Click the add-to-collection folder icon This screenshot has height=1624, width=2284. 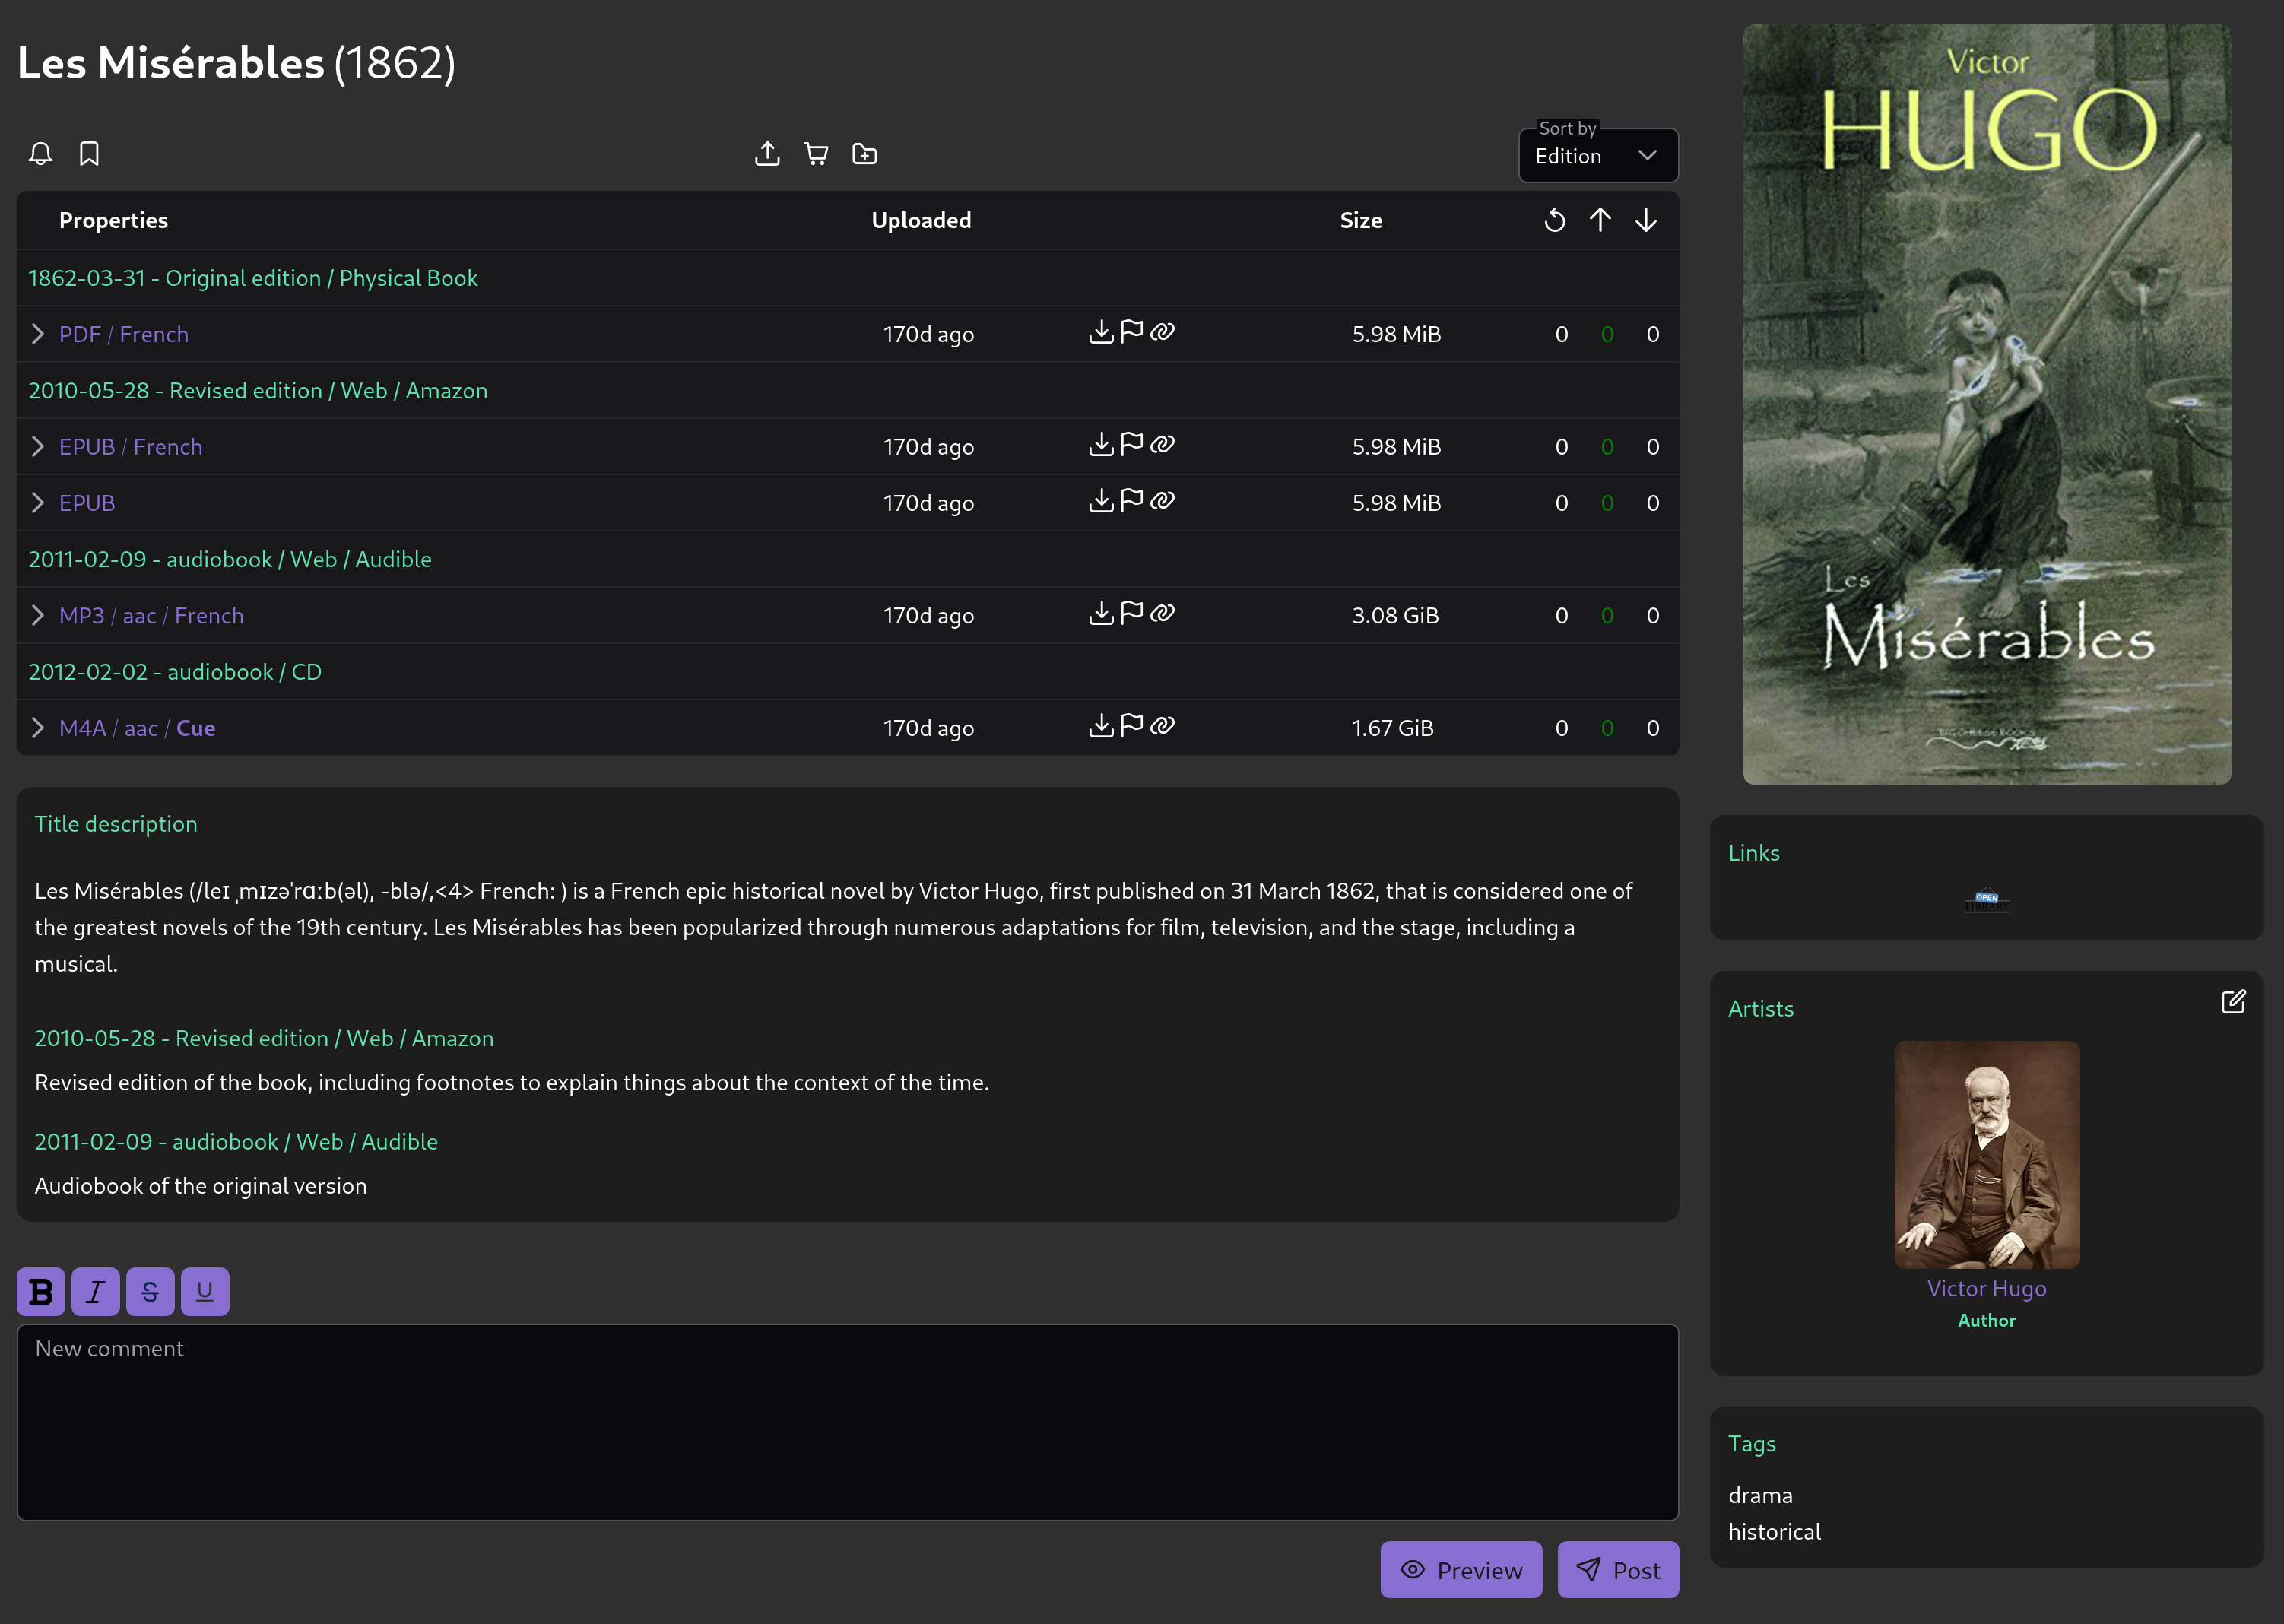click(x=864, y=154)
